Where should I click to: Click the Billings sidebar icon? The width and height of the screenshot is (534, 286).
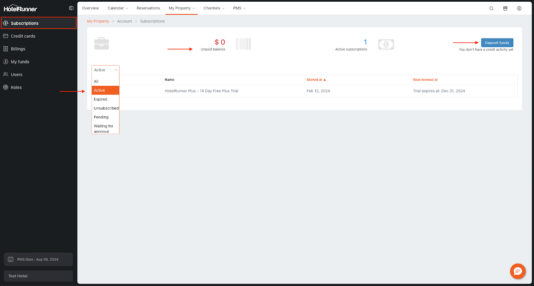tap(6, 49)
